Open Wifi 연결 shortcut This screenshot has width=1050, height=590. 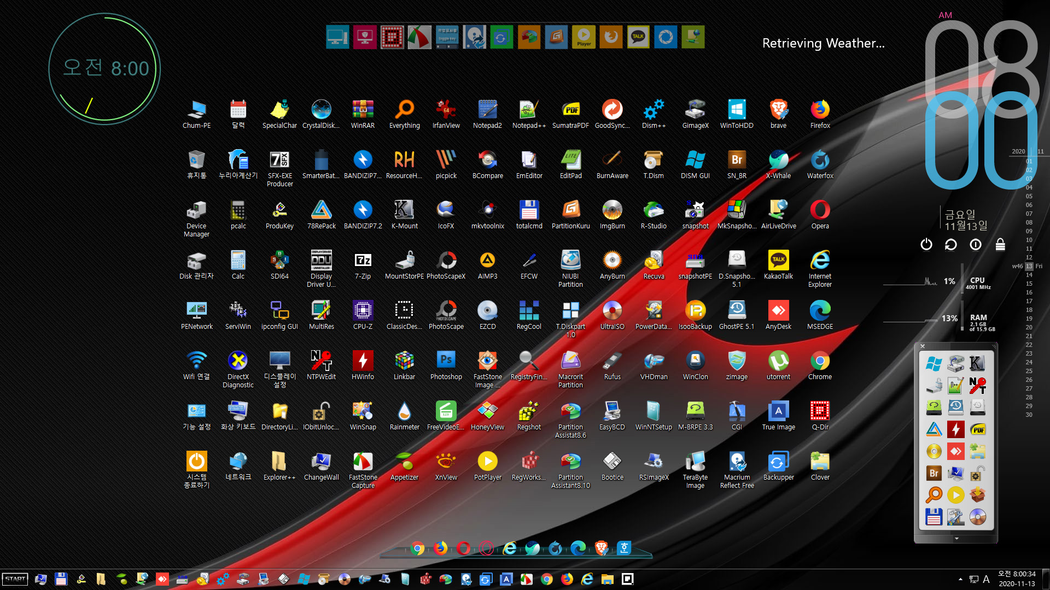(x=196, y=366)
